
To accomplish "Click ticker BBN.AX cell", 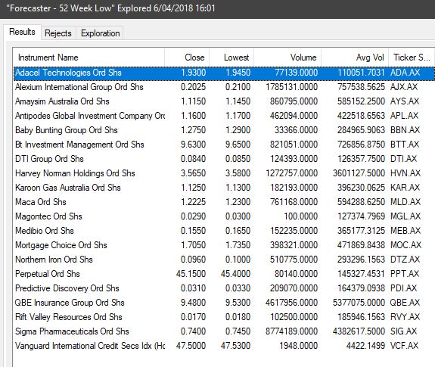I will tap(405, 130).
